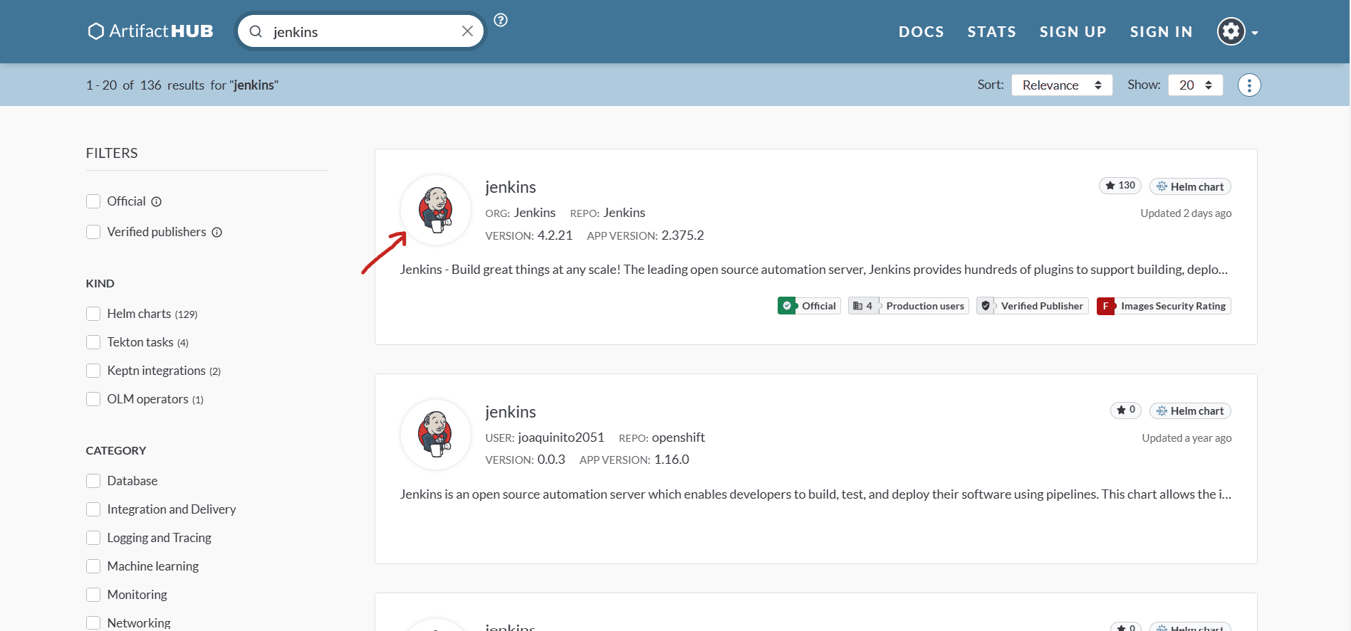Show info about Verified publishers filter
The width and height of the screenshot is (1351, 631).
(x=217, y=233)
